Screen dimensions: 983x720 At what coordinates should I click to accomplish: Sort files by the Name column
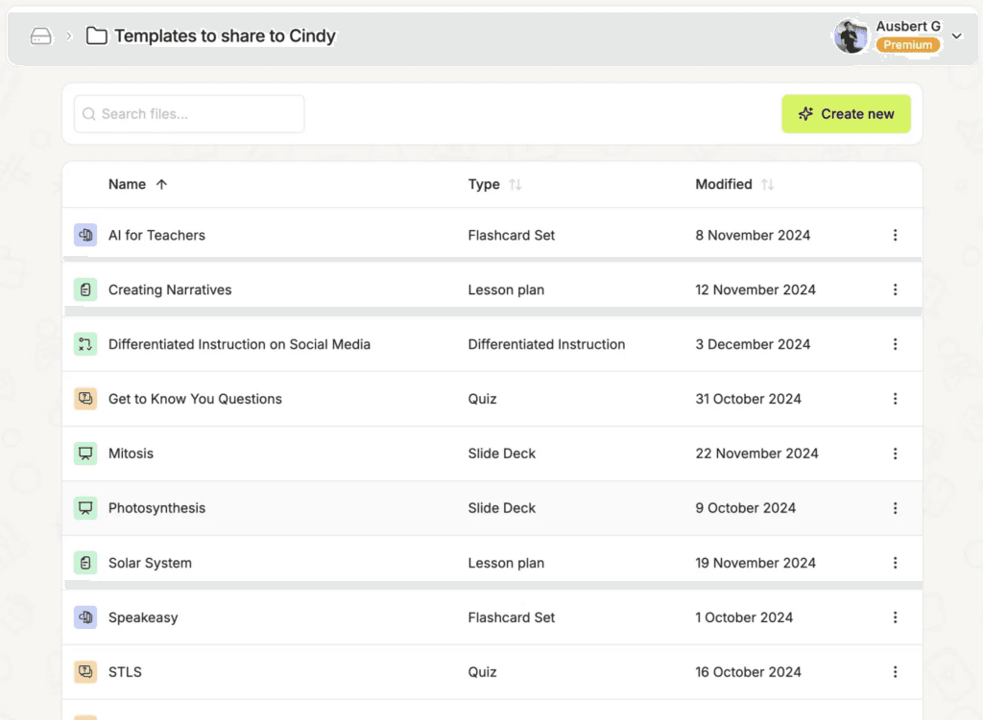[138, 184]
